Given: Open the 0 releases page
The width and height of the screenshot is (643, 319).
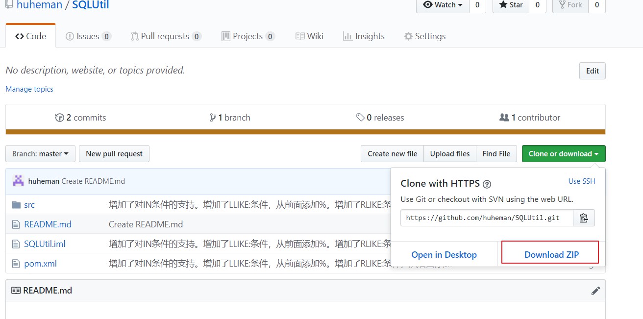Looking at the screenshot, I should [x=380, y=118].
